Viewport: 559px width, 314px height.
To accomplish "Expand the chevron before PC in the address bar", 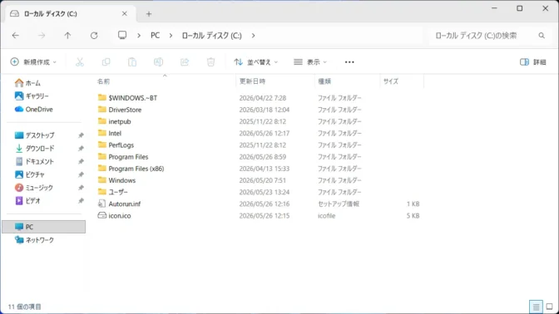I will point(139,35).
